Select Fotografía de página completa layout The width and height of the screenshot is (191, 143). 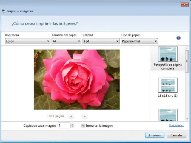(168, 58)
